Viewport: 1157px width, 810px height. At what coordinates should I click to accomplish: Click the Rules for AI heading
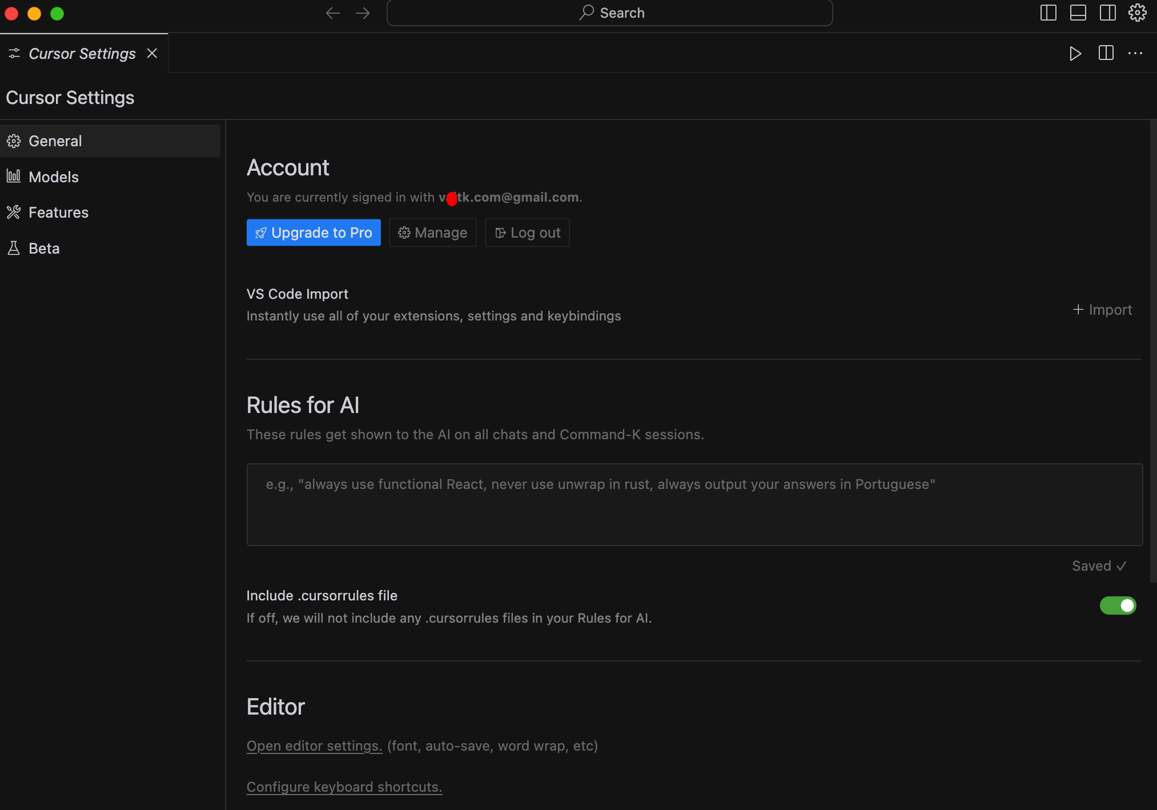tap(303, 406)
